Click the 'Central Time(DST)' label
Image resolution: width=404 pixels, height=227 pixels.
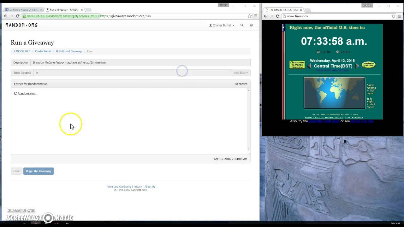tap(333, 66)
